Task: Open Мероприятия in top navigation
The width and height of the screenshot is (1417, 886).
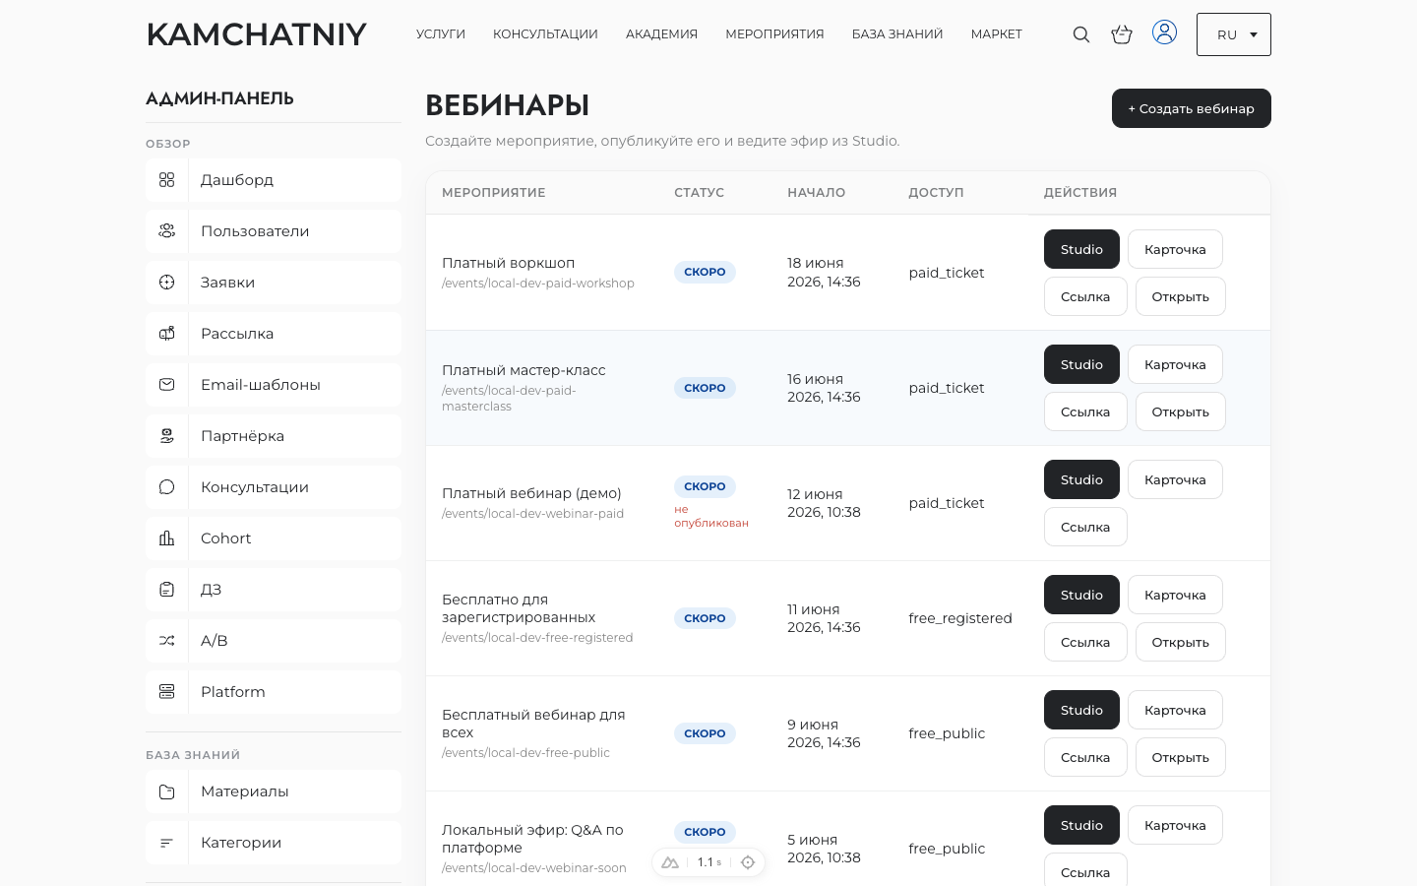Action: click(x=774, y=34)
